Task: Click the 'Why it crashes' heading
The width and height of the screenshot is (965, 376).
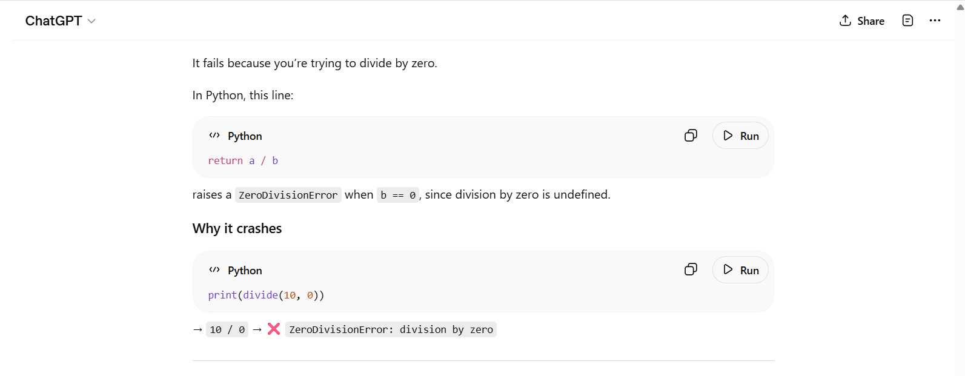Action: (x=237, y=228)
